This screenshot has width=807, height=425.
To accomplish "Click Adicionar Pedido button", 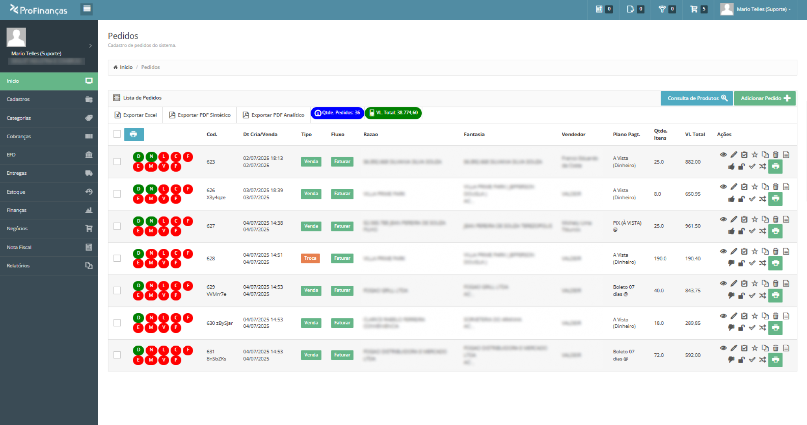I will click(764, 98).
